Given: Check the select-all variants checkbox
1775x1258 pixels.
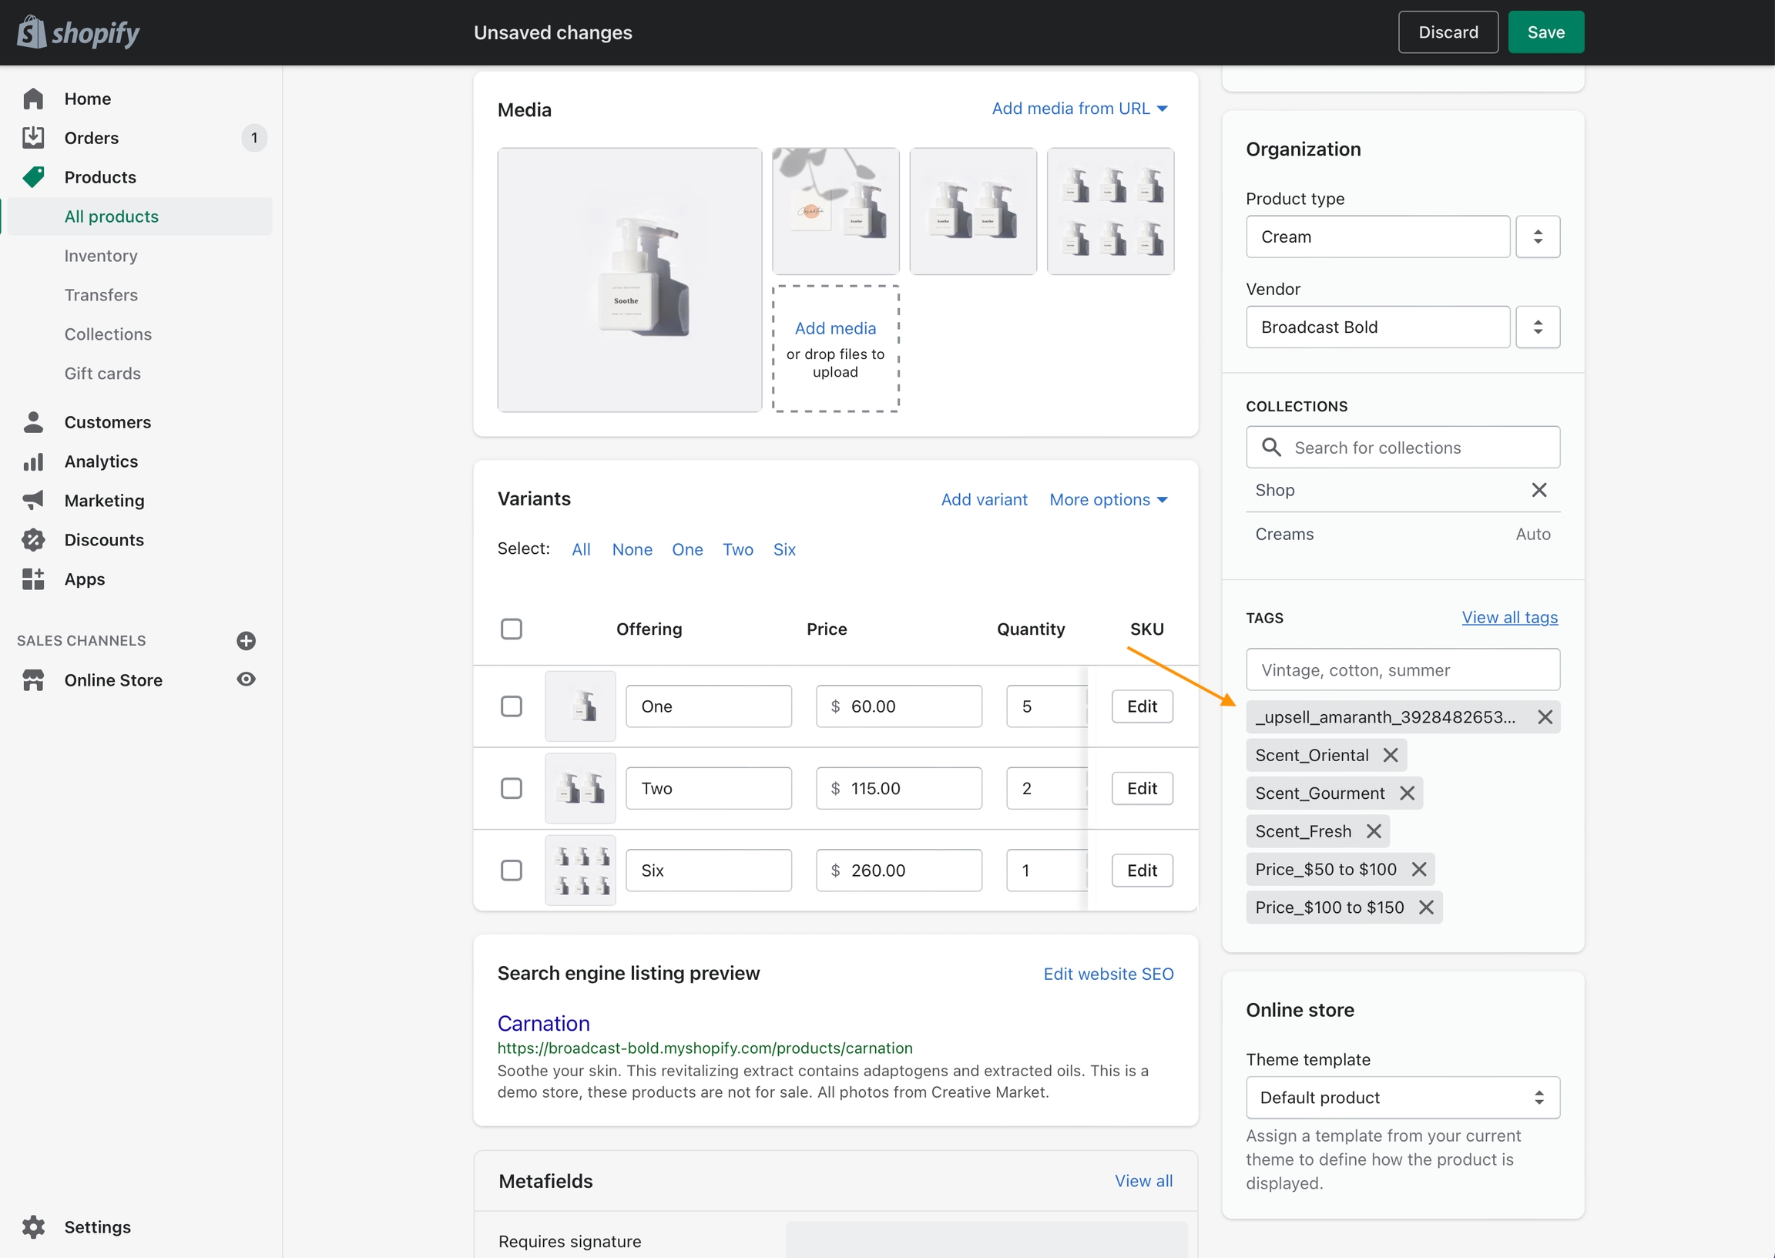Looking at the screenshot, I should (511, 629).
